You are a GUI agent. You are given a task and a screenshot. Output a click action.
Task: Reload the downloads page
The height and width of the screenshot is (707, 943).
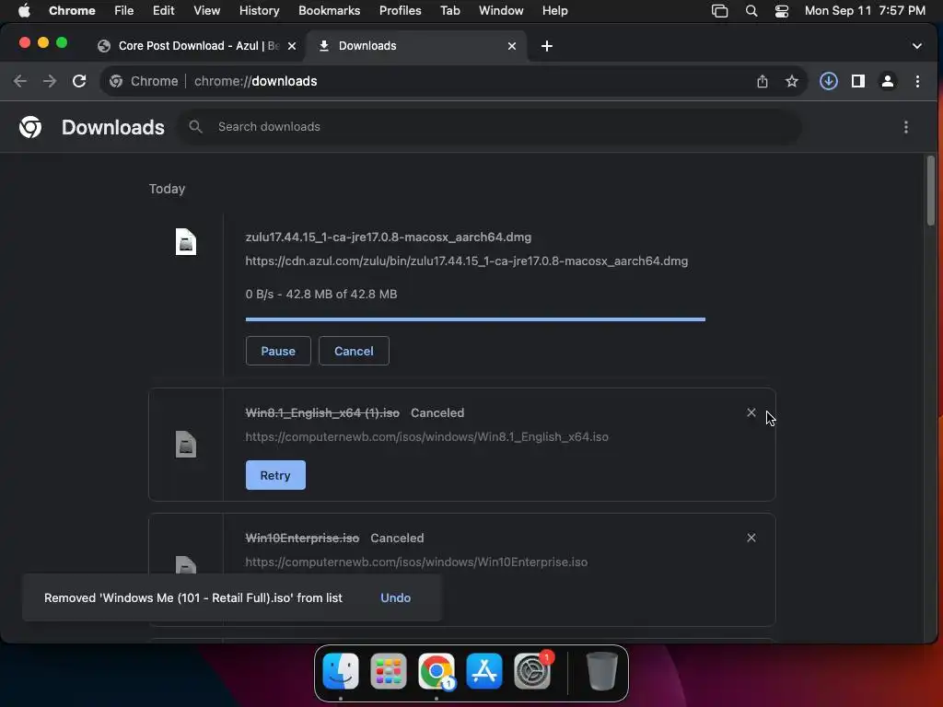pos(79,81)
